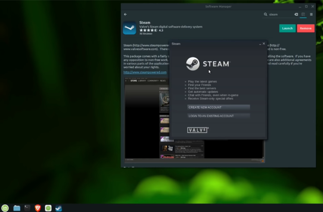Close the Steam dialog window
Screen dimensions: 323x212
pos(264,44)
